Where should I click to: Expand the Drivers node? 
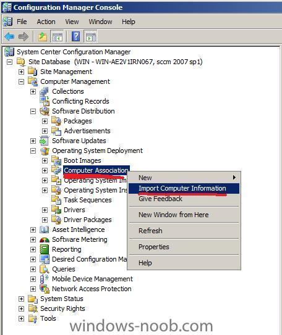(x=45, y=210)
